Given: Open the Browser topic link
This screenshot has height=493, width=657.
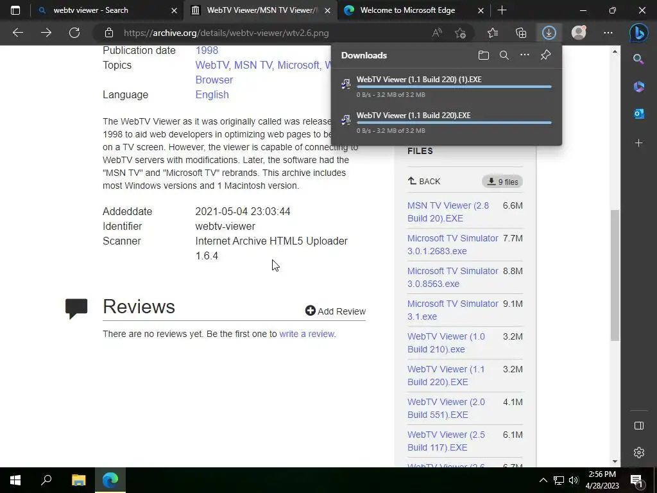Looking at the screenshot, I should (x=214, y=80).
